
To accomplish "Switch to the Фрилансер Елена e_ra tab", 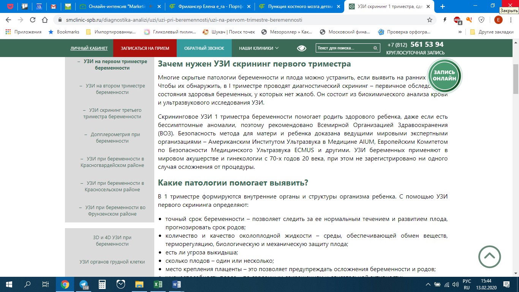I will [209, 6].
